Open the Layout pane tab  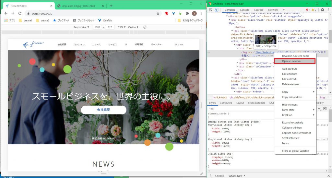pos(240,103)
